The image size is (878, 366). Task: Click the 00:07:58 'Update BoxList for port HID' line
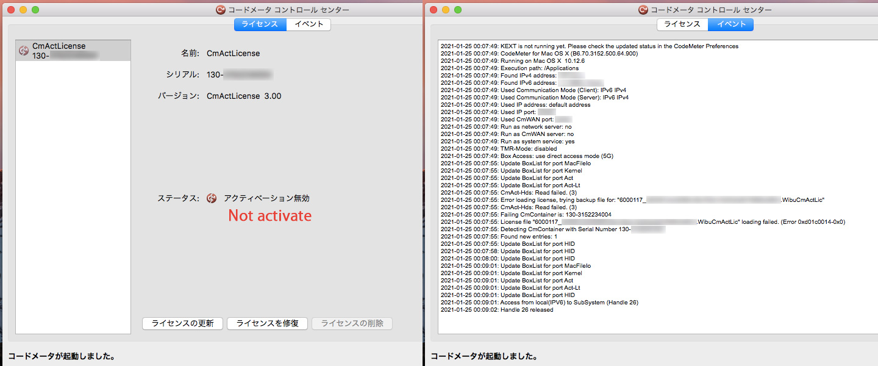pos(508,251)
